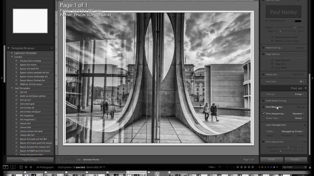Open Print to Printer dropdown

tap(299, 94)
